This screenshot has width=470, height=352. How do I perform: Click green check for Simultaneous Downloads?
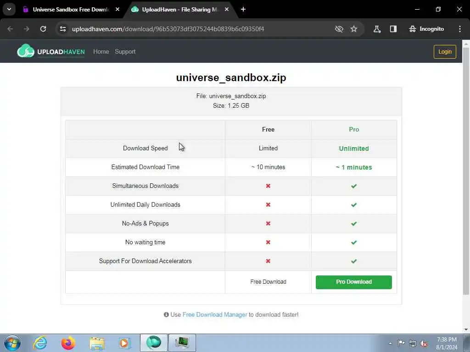pyautogui.click(x=354, y=186)
